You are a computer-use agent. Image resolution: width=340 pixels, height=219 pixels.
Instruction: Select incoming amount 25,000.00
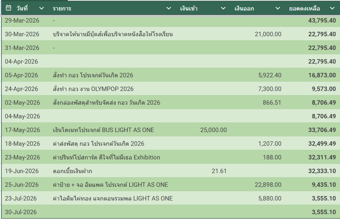214,130
